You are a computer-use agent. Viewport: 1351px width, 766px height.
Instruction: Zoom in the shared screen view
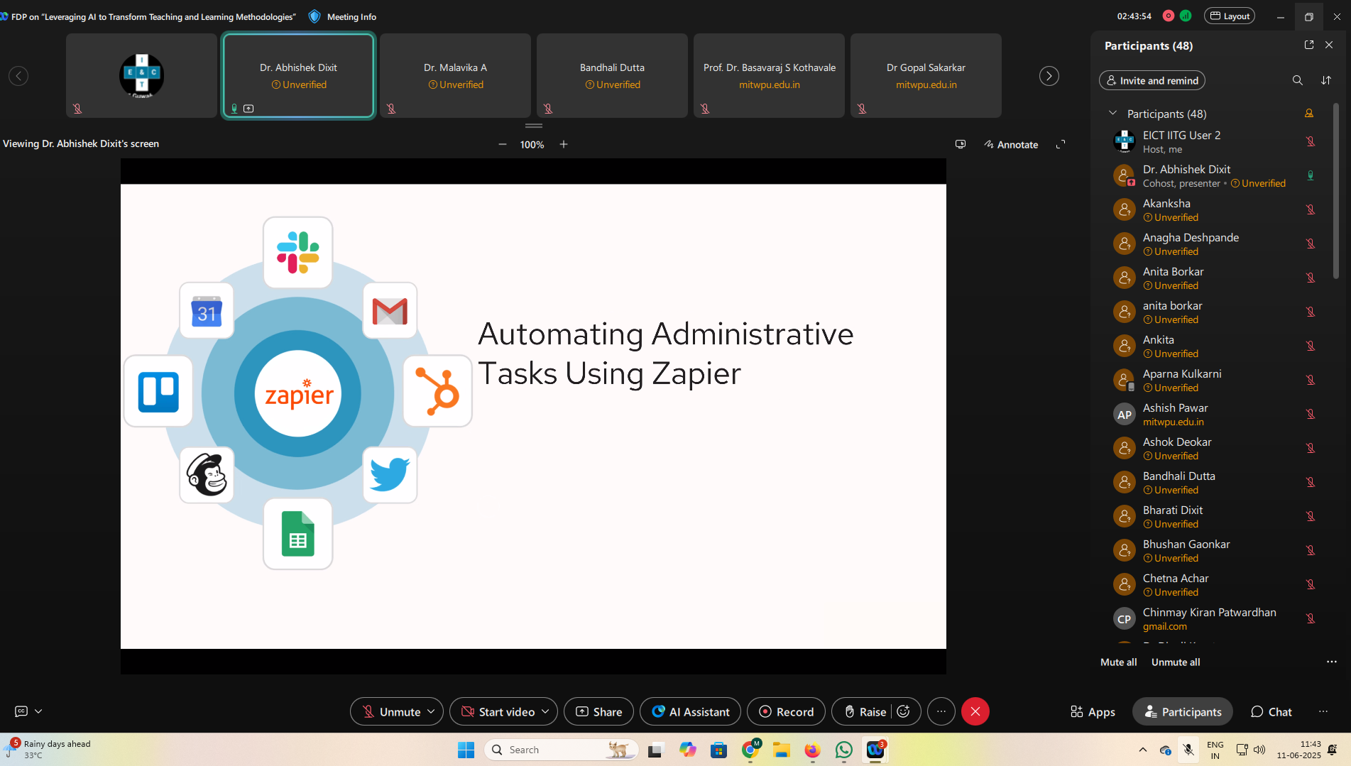tap(564, 144)
